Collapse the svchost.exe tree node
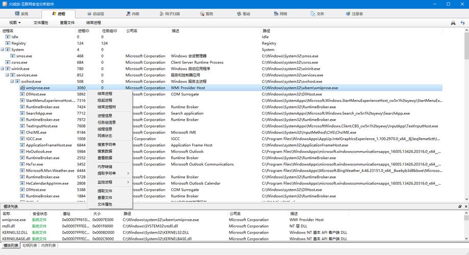 click(x=12, y=81)
